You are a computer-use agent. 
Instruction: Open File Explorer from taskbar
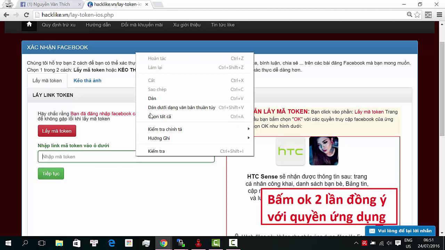tap(59, 243)
